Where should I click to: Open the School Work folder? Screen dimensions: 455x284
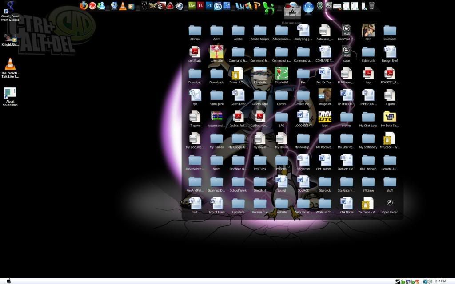[x=238, y=185]
